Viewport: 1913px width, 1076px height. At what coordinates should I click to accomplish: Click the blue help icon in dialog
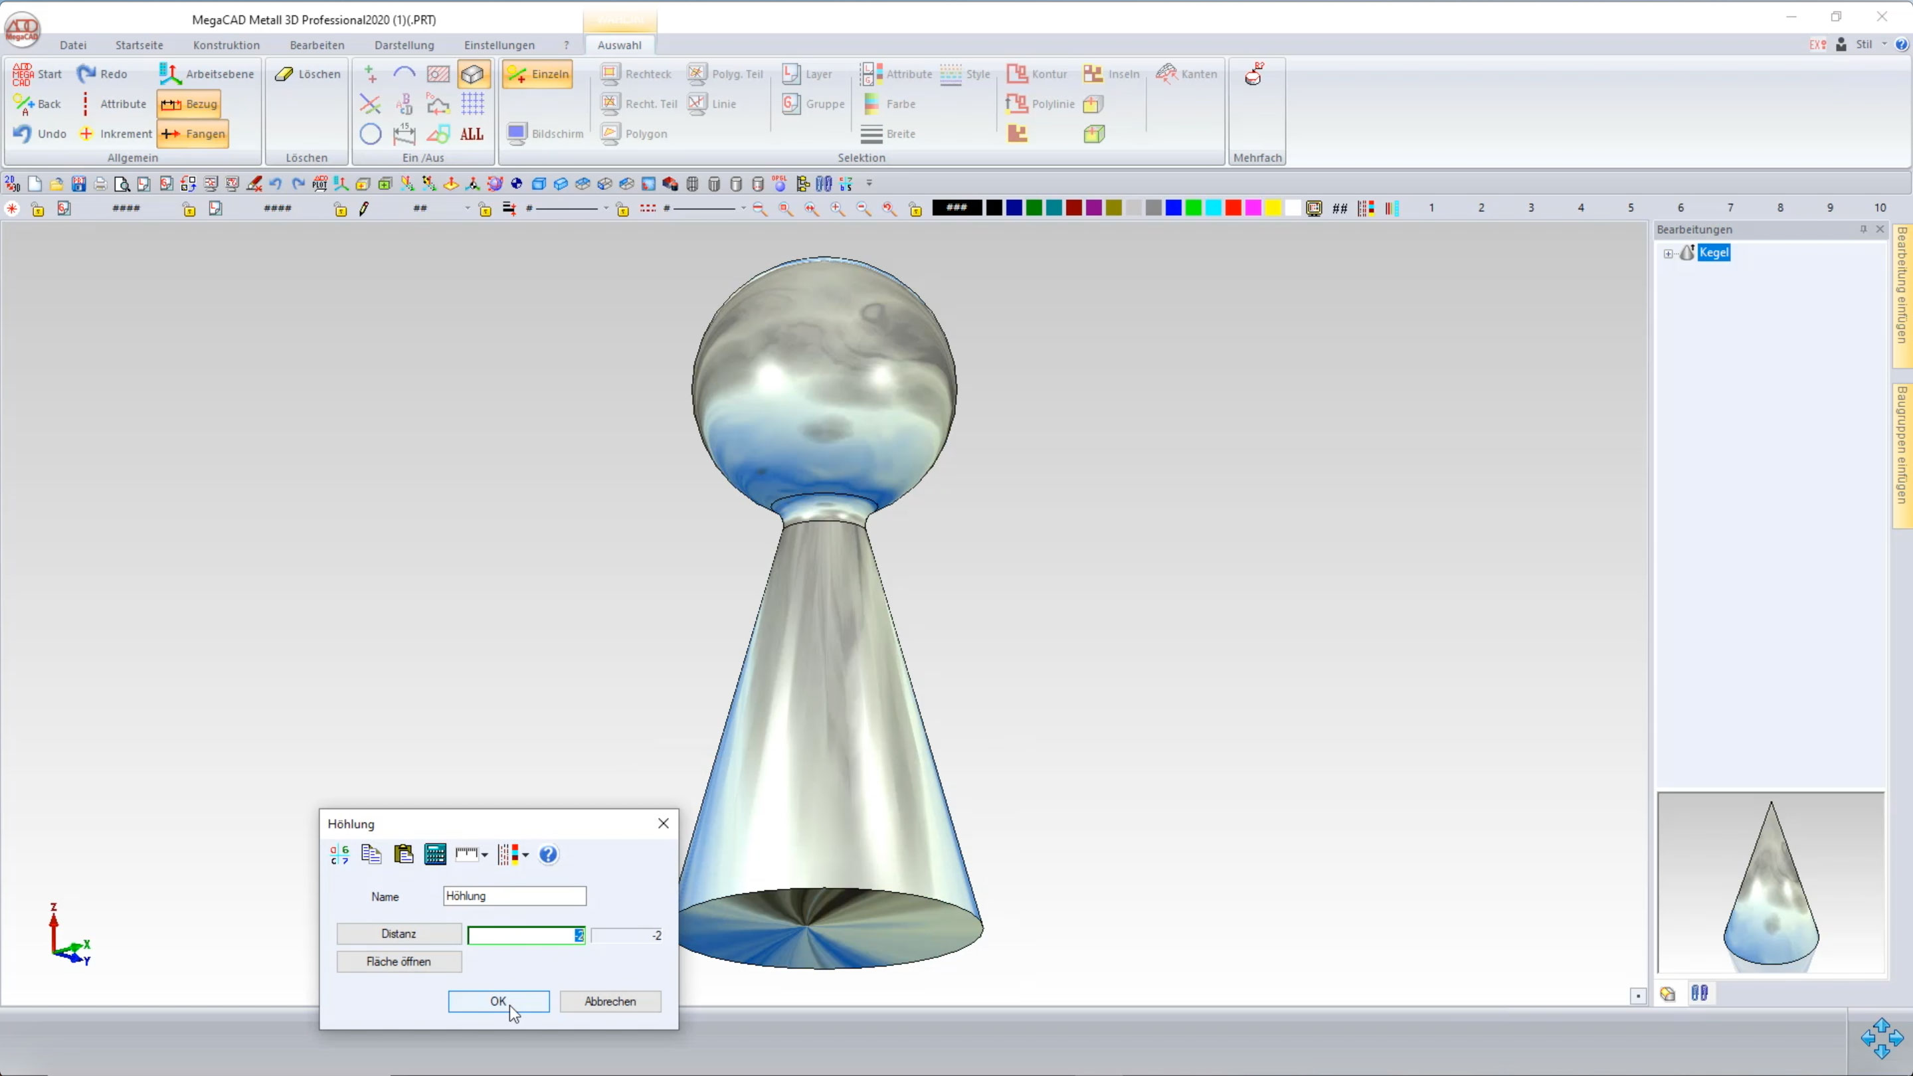click(548, 854)
